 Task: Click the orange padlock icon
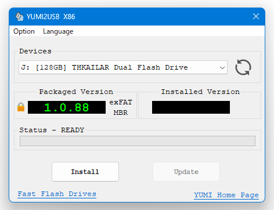(x=21, y=107)
